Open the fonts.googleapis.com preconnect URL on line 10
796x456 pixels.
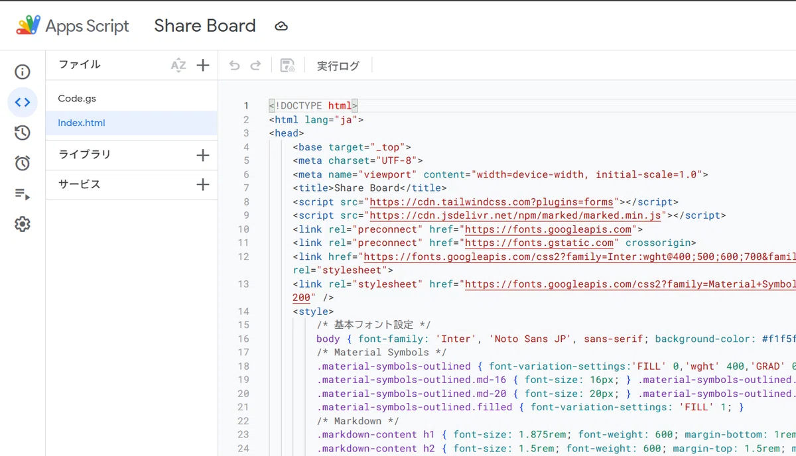[548, 229]
